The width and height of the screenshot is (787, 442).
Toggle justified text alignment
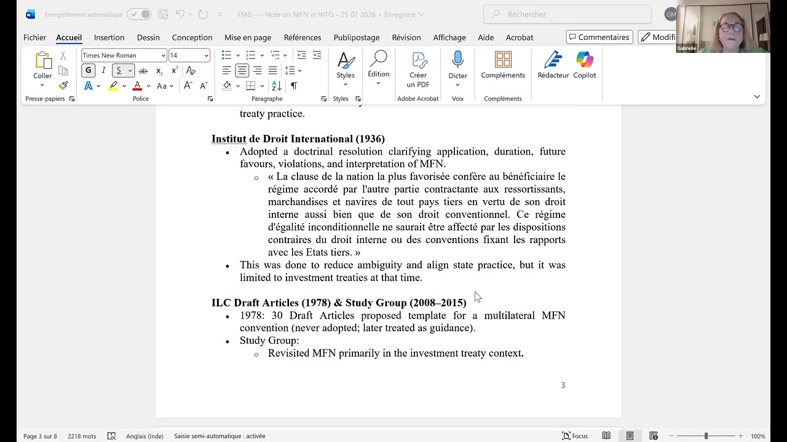click(x=272, y=71)
